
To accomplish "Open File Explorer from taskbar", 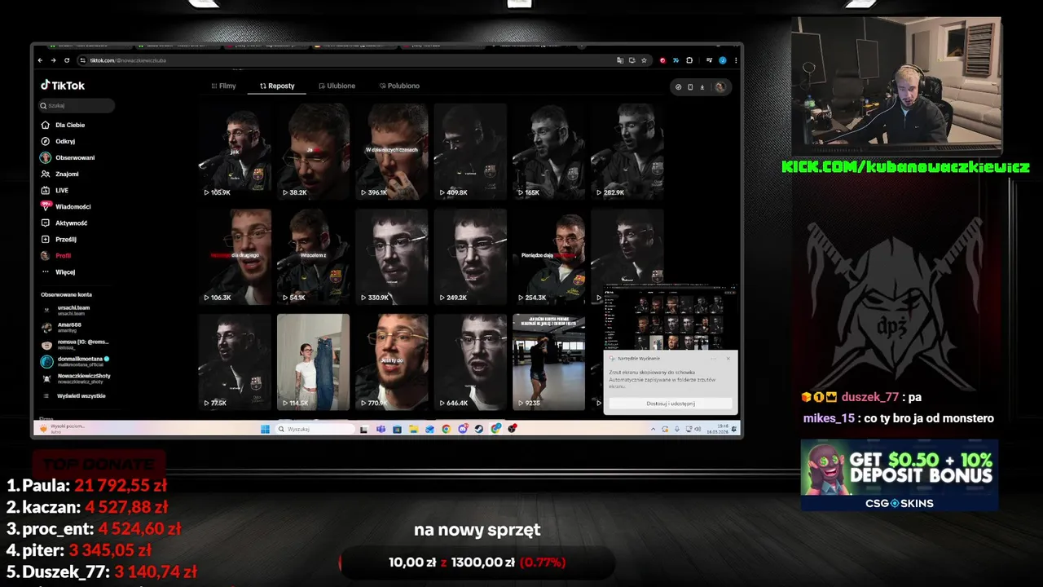I will coord(413,429).
